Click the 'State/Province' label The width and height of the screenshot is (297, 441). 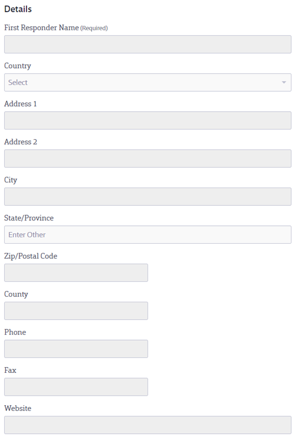[x=29, y=218]
